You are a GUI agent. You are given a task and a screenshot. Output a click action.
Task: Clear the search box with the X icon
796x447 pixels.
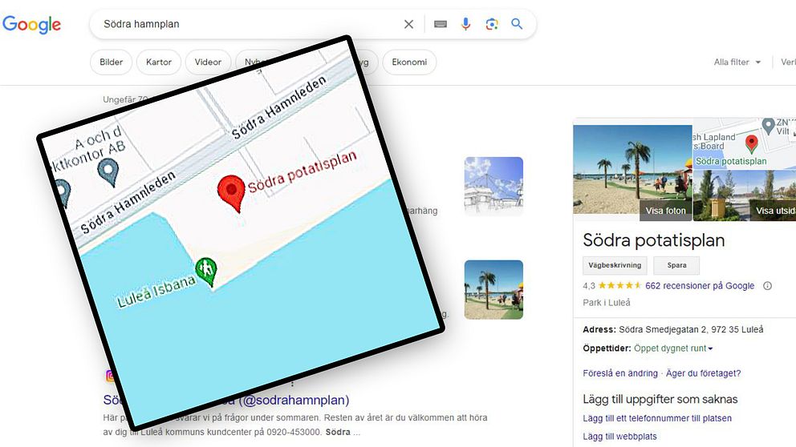(x=408, y=24)
